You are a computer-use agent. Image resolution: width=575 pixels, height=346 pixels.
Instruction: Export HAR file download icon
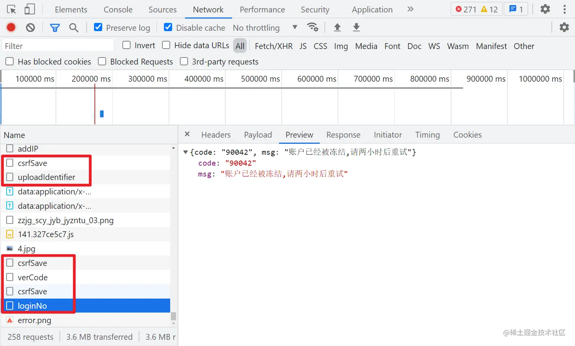(x=356, y=27)
